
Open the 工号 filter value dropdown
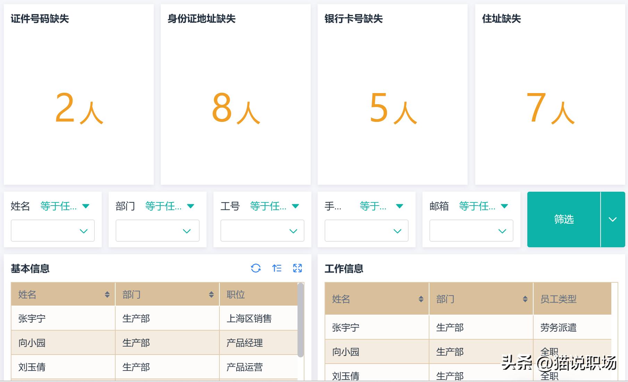(262, 230)
